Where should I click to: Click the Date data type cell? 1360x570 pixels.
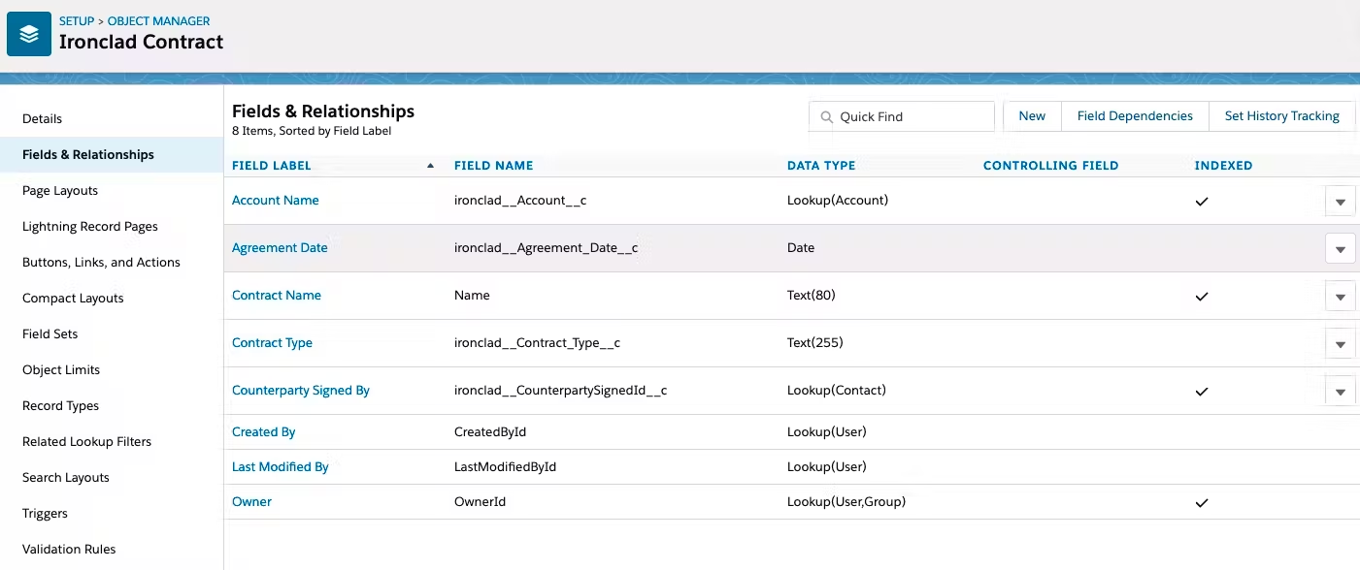801,248
